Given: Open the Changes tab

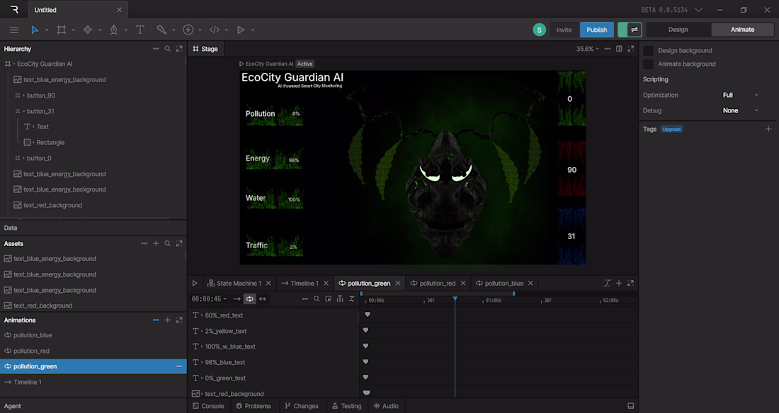Looking at the screenshot, I should [x=302, y=406].
